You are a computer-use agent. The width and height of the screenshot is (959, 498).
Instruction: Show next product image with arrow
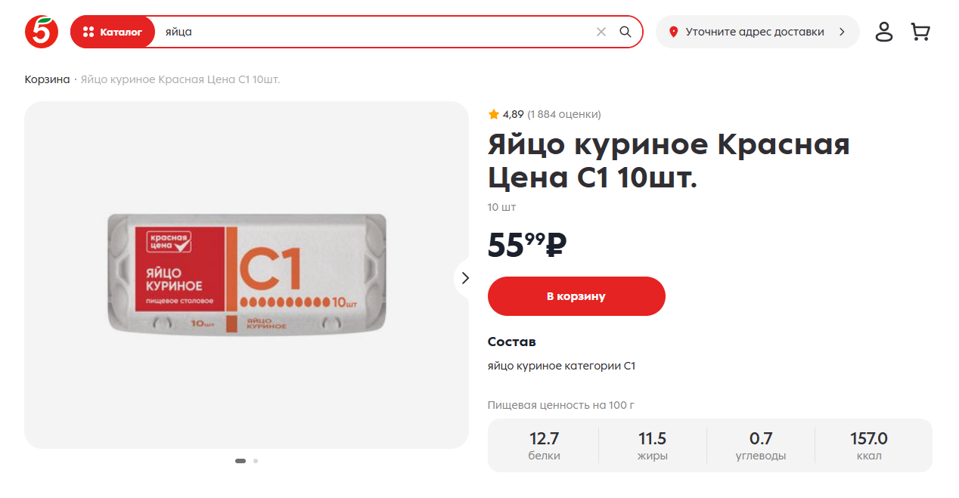[x=465, y=278]
